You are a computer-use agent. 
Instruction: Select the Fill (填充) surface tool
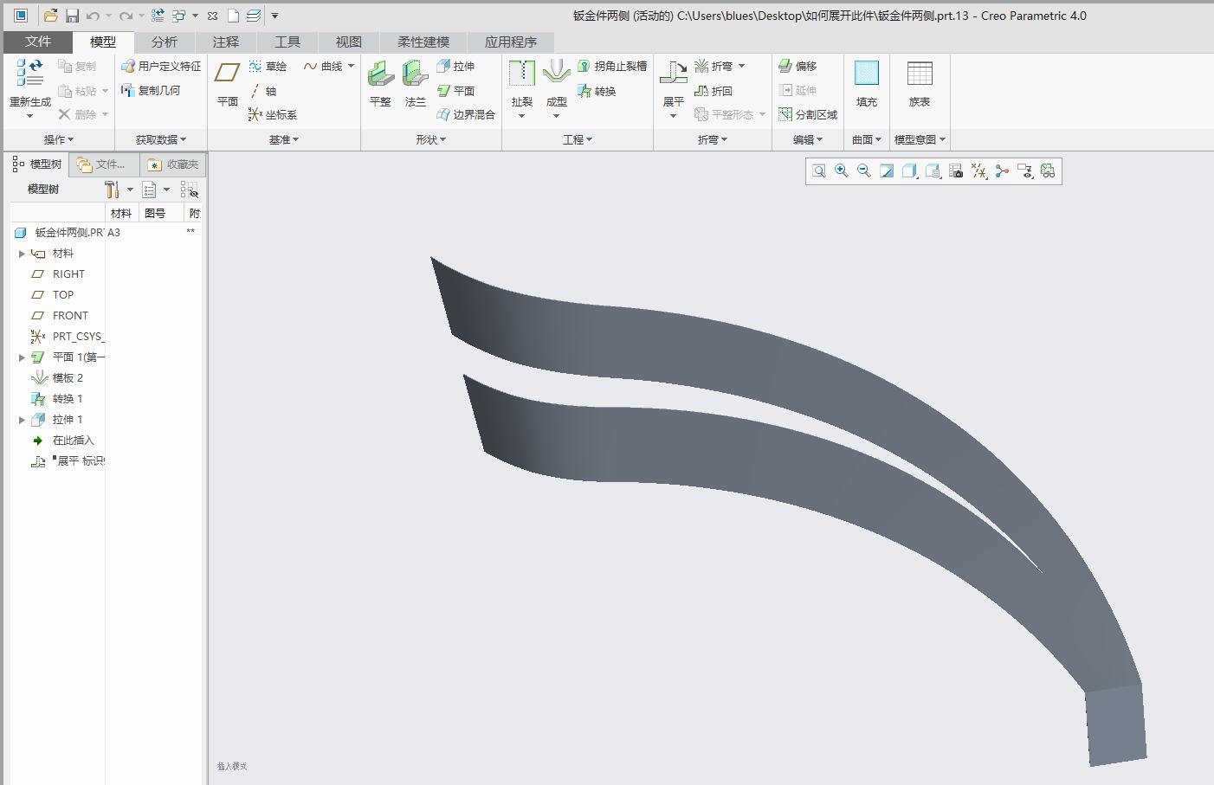(x=867, y=84)
